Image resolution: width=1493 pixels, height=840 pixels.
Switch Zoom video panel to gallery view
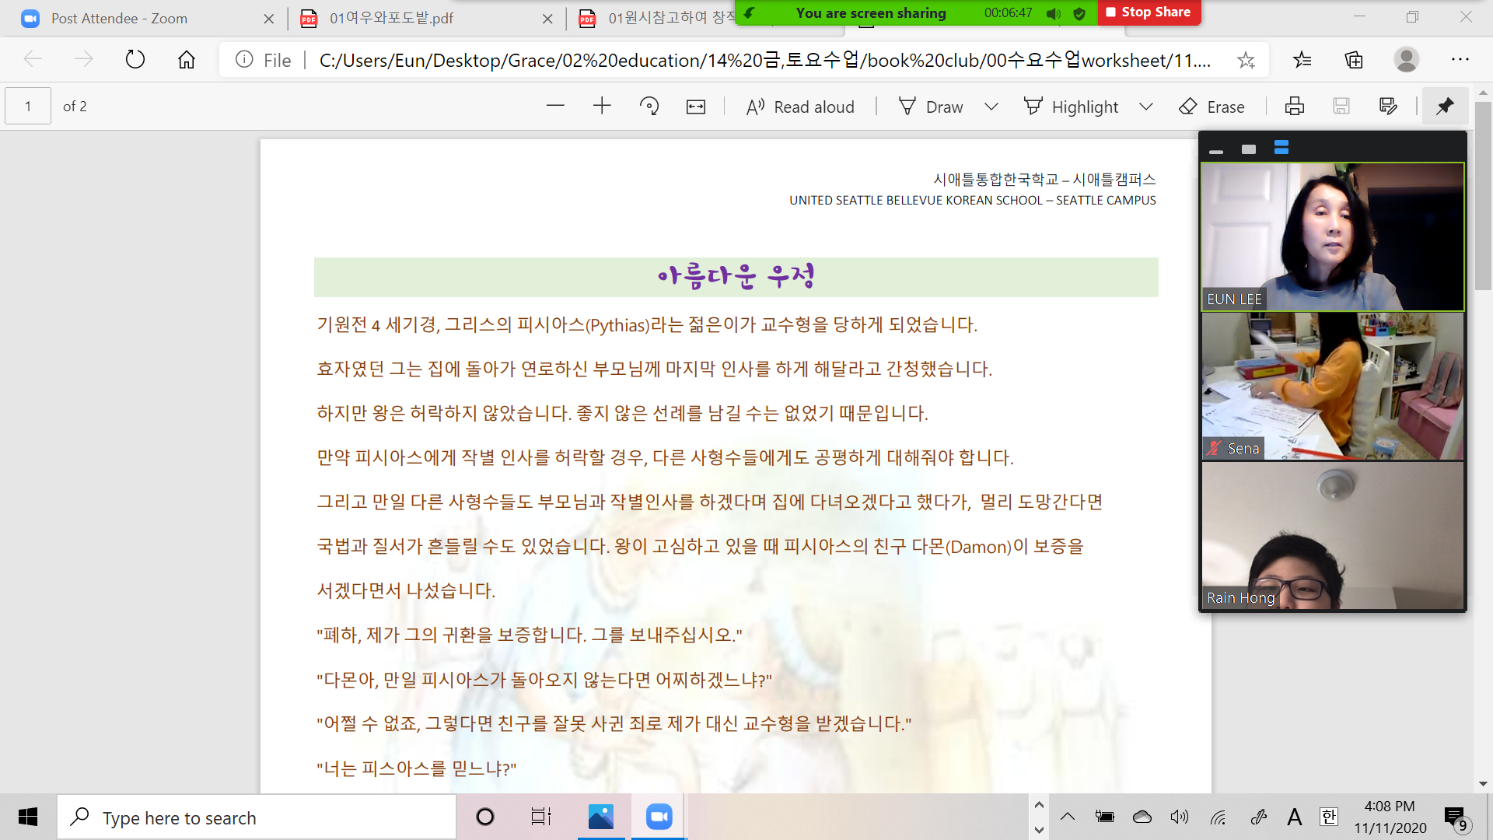(x=1281, y=148)
